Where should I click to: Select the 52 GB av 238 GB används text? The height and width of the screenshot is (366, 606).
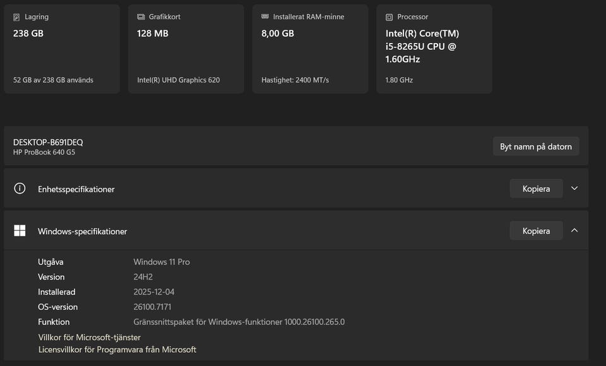pos(53,80)
